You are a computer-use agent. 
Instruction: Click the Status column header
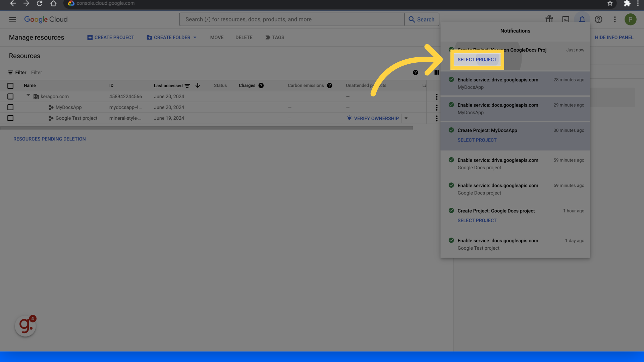(220, 85)
